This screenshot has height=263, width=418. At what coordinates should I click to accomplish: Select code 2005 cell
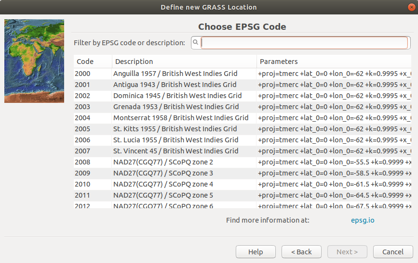coord(93,129)
